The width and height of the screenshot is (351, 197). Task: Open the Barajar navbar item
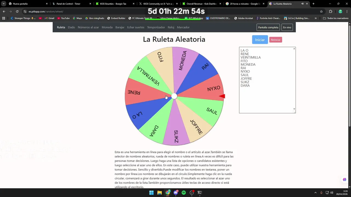point(120,27)
